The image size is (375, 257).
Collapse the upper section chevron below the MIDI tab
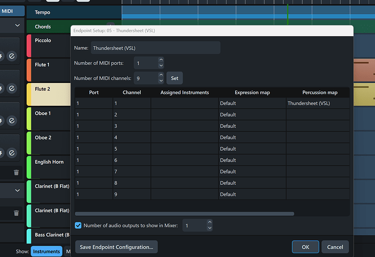tap(17, 25)
